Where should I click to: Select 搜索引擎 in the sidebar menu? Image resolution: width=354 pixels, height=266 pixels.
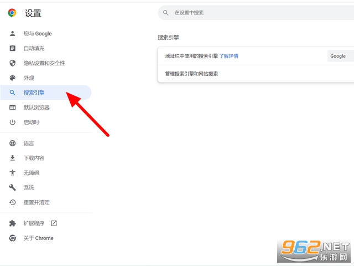click(34, 93)
